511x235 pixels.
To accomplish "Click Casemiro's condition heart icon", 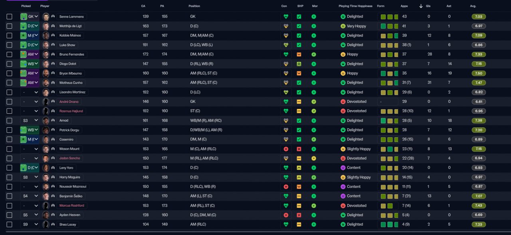I will 286,140.
